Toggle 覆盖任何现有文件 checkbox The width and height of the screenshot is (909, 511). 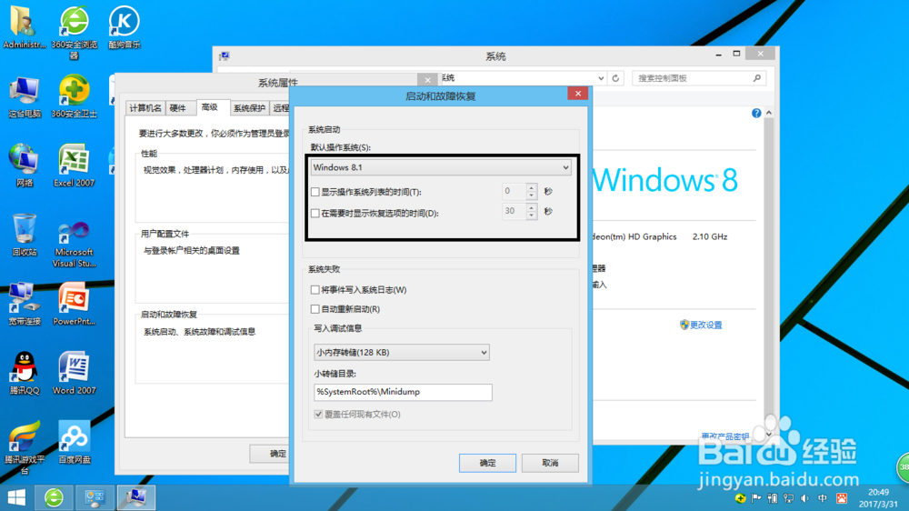(x=318, y=414)
